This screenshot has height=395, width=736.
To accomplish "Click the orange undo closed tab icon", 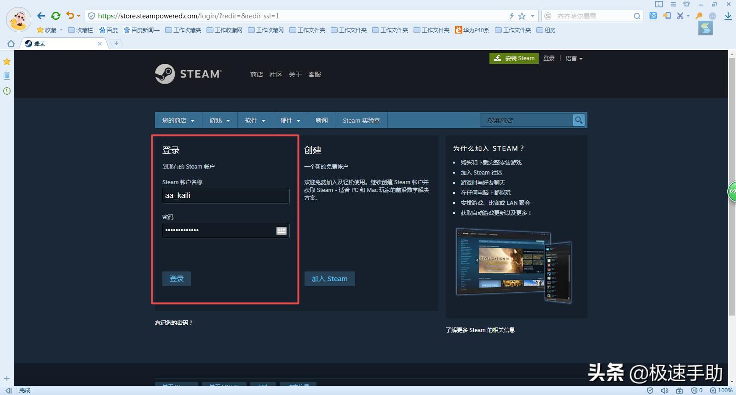I will (x=70, y=16).
